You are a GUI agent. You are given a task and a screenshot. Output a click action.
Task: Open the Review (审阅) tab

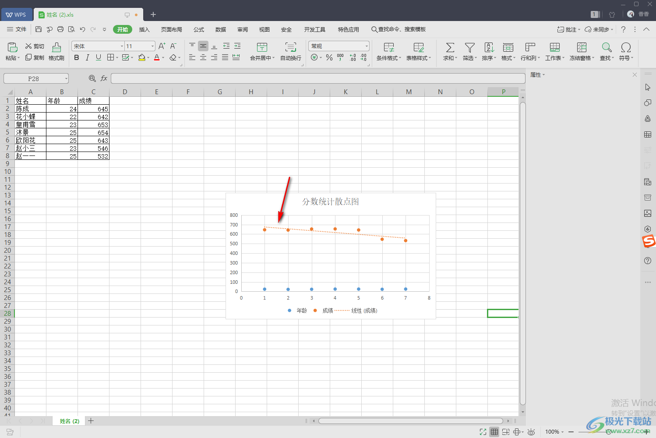[x=243, y=29]
